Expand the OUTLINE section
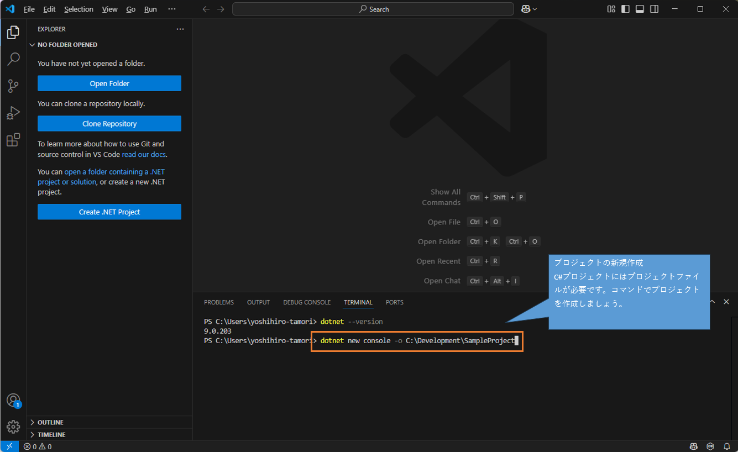This screenshot has width=738, height=452. 50,422
